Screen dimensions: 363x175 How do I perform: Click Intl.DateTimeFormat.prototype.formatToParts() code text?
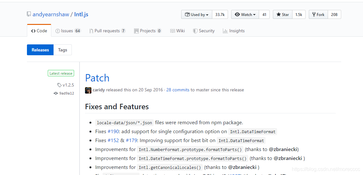(x=192, y=159)
